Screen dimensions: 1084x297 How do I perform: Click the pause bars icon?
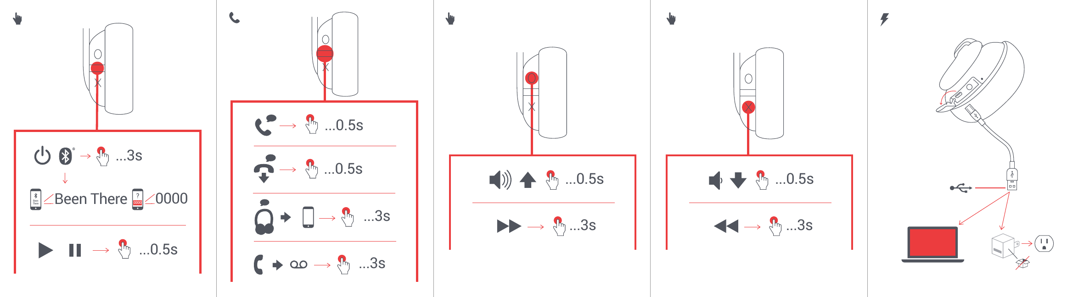[75, 250]
